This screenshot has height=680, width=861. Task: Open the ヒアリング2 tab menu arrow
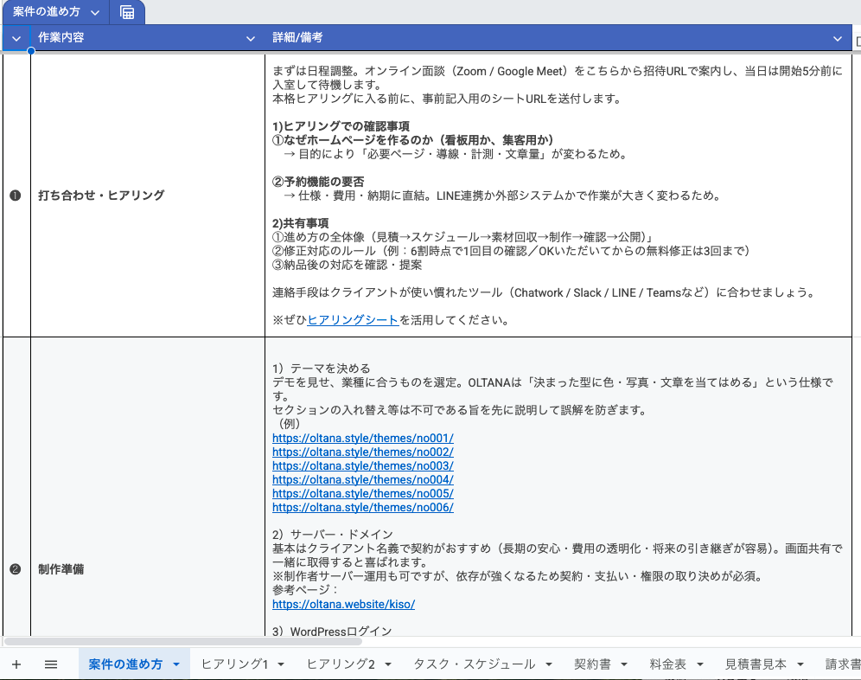(388, 664)
